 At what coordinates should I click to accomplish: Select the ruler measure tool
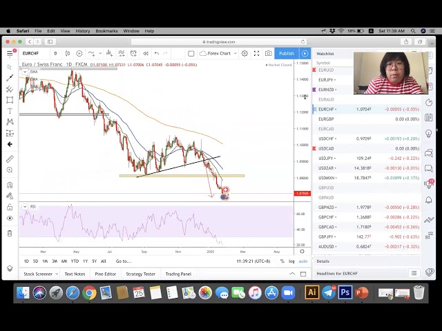point(10,159)
